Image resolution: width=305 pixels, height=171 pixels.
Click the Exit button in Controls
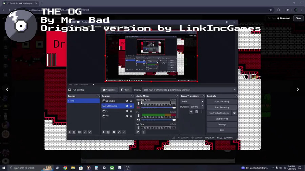pos(222,130)
